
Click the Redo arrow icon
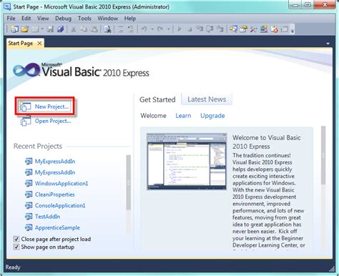(x=160, y=29)
